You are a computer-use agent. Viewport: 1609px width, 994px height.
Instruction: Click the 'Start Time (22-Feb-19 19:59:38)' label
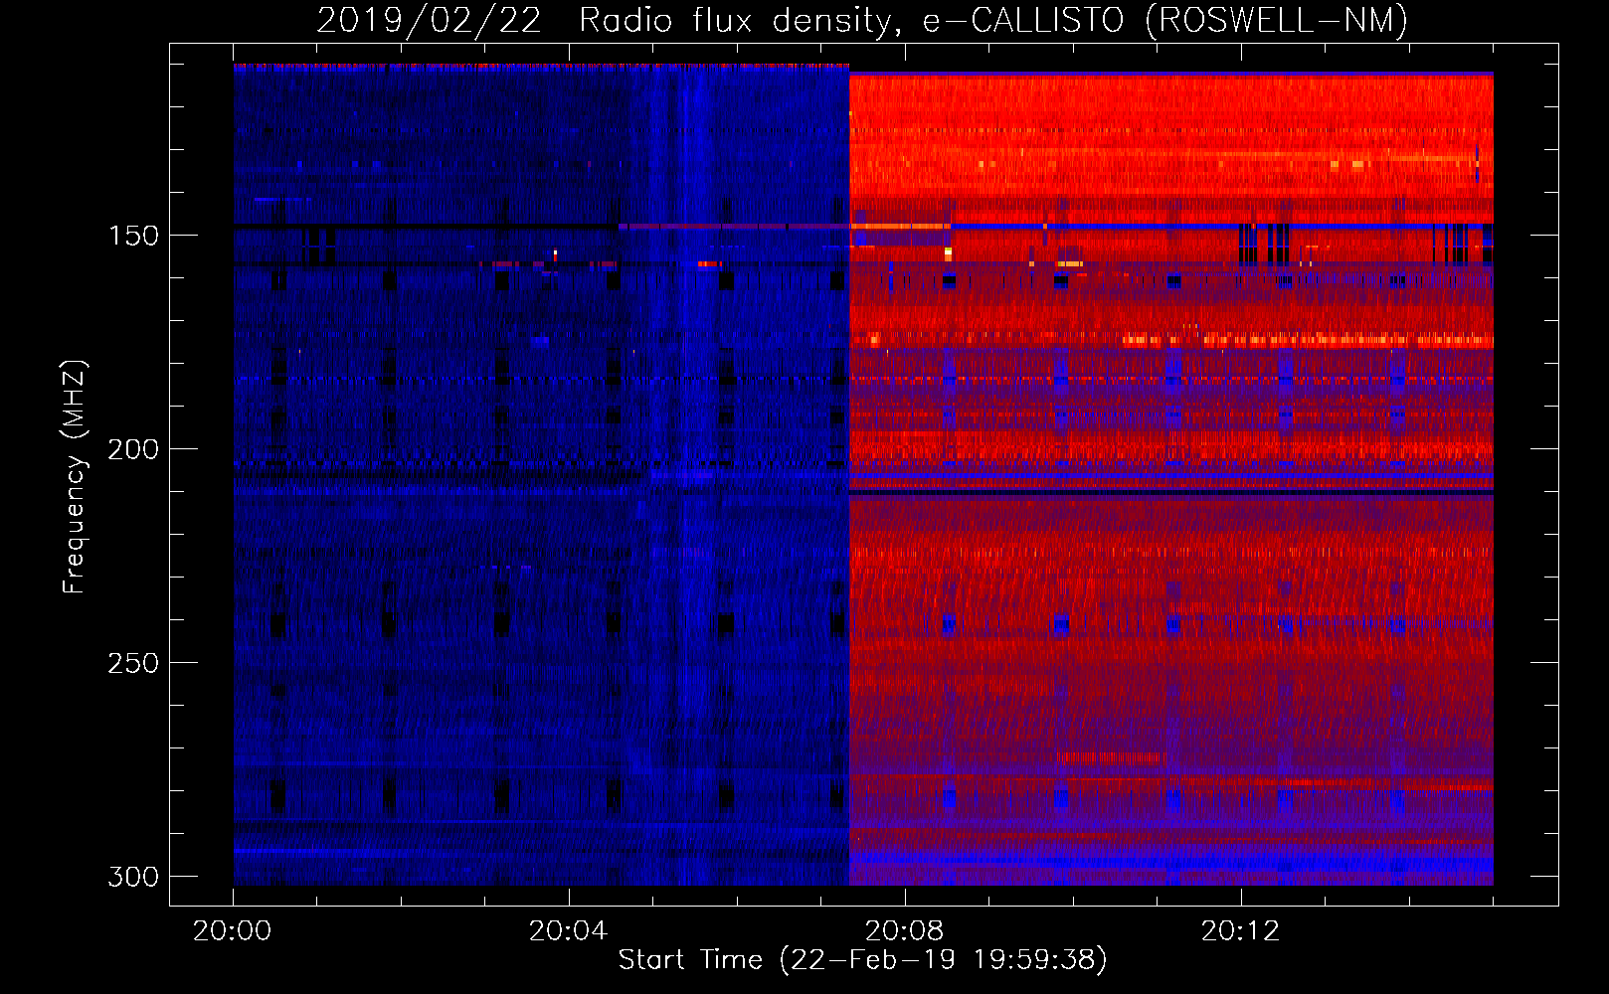(862, 960)
